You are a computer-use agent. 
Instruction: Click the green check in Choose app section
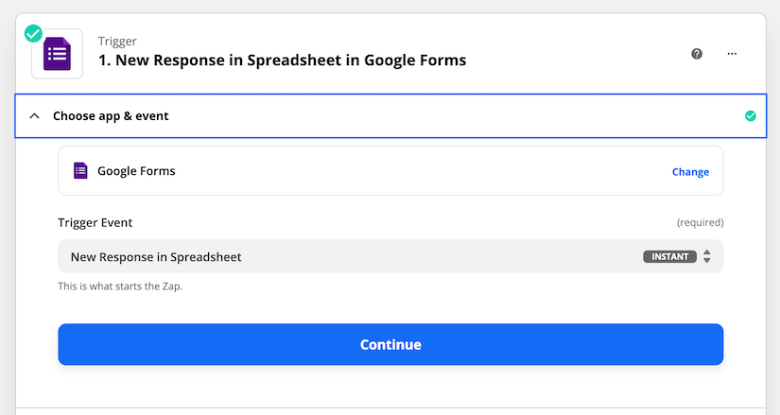click(750, 116)
